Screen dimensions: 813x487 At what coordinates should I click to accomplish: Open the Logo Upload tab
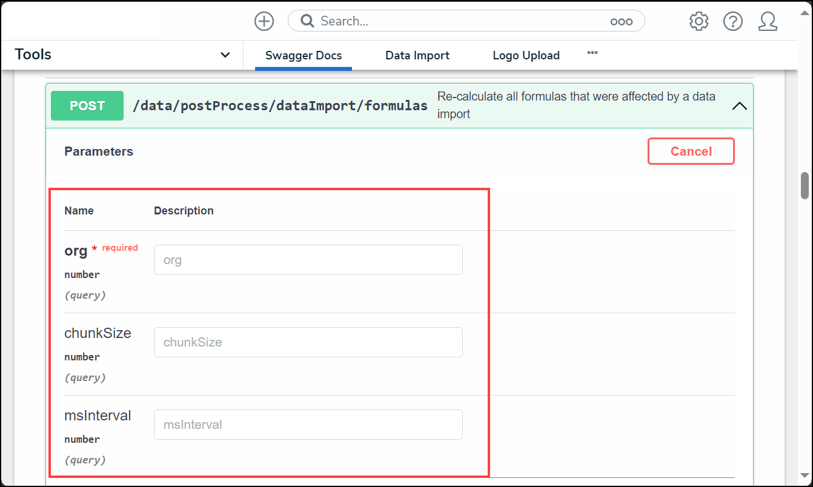[526, 56]
